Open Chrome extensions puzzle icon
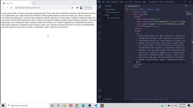The image size is (193, 108). point(77,7)
